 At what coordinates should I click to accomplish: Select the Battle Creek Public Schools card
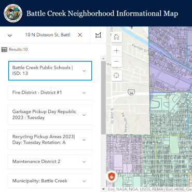click(x=50, y=71)
